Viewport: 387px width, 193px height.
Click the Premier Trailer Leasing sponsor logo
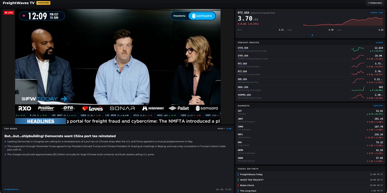pos(46,108)
